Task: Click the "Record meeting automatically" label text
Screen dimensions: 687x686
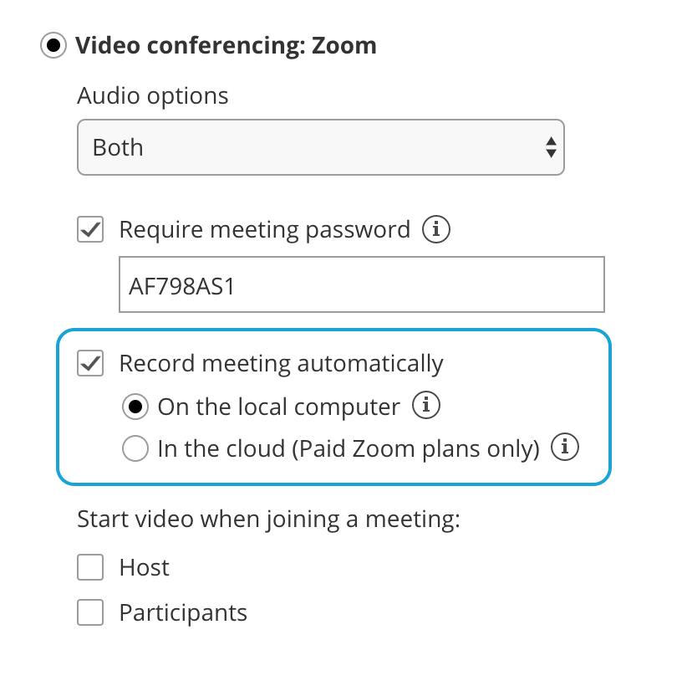Action: (x=281, y=363)
